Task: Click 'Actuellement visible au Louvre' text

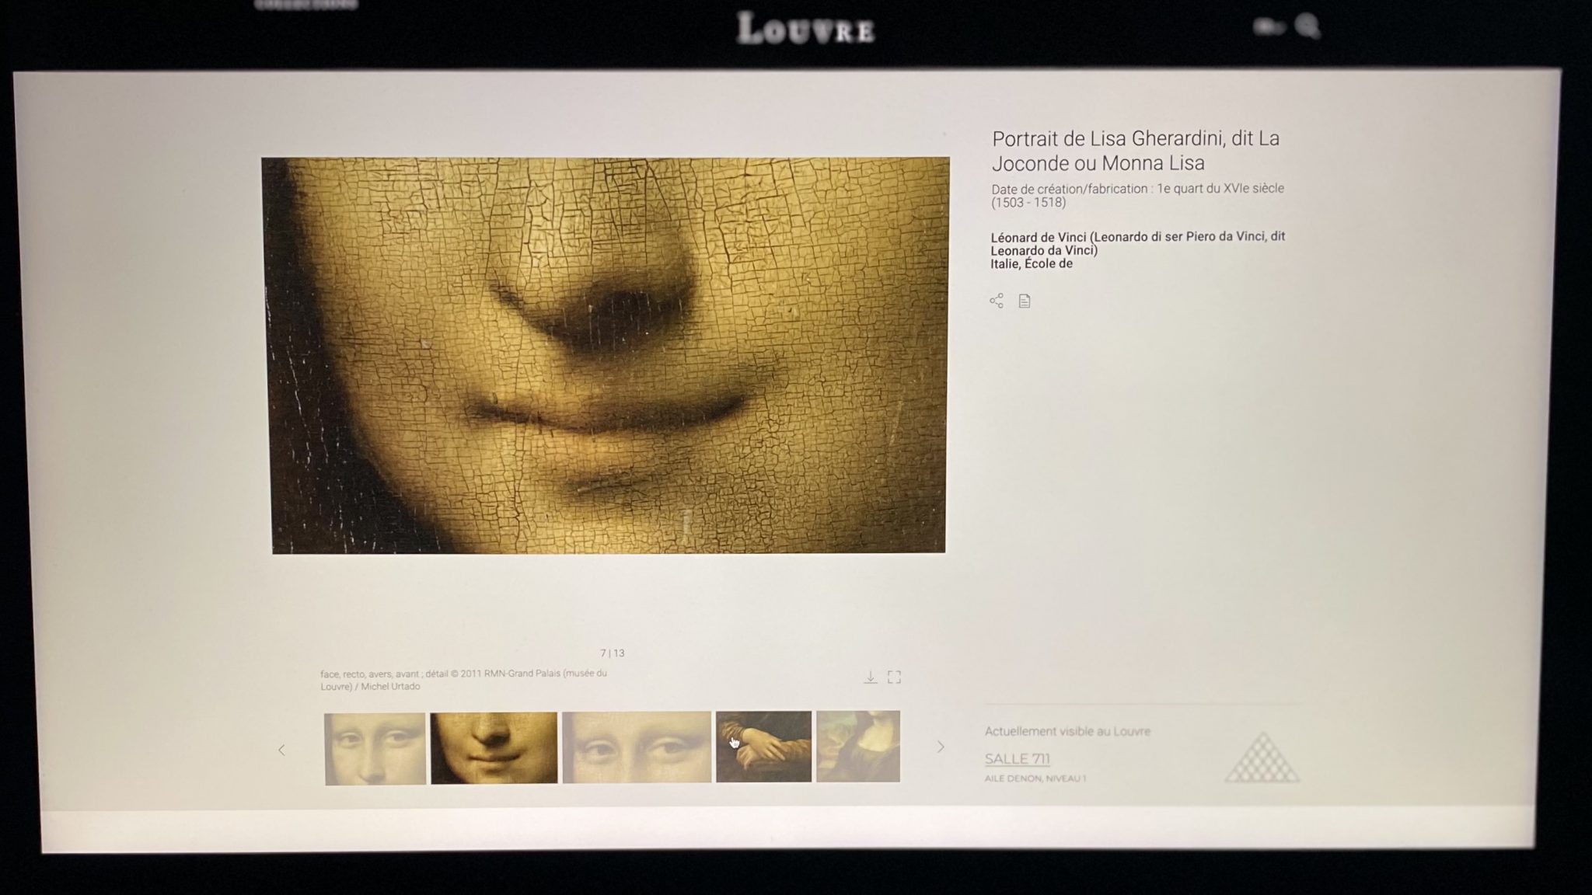Action: point(1067,731)
